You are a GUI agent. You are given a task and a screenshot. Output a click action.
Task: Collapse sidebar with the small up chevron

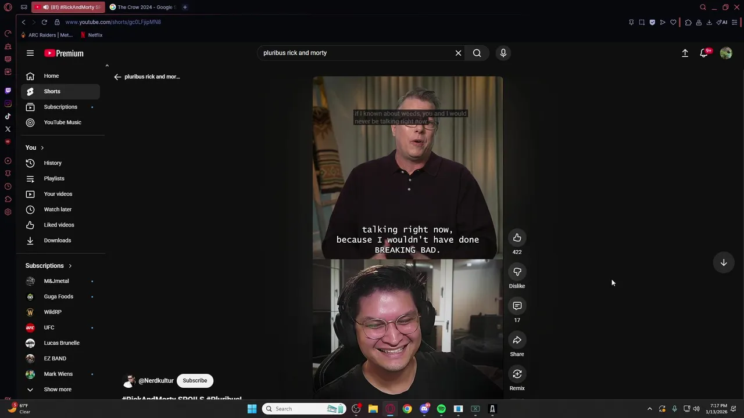point(107,66)
